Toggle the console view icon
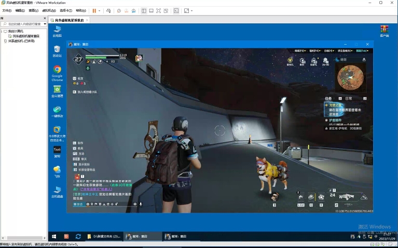Viewport: 398px width, 248px height. pyautogui.click(x=176, y=11)
